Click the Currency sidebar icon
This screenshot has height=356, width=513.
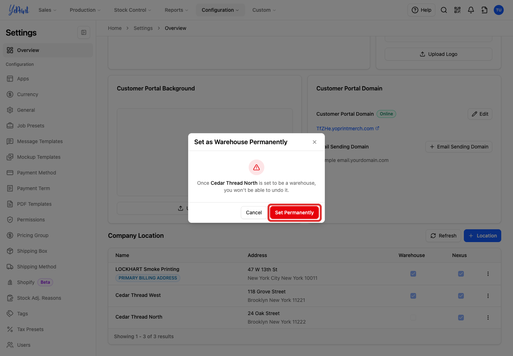pyautogui.click(x=10, y=94)
